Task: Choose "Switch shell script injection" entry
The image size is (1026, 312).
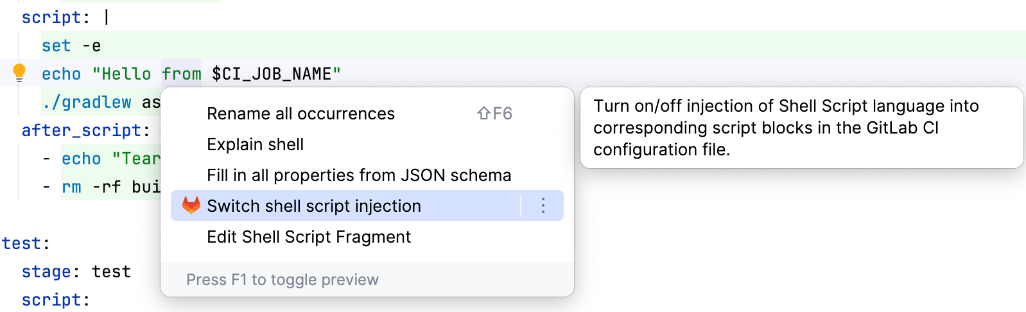Action: click(314, 206)
